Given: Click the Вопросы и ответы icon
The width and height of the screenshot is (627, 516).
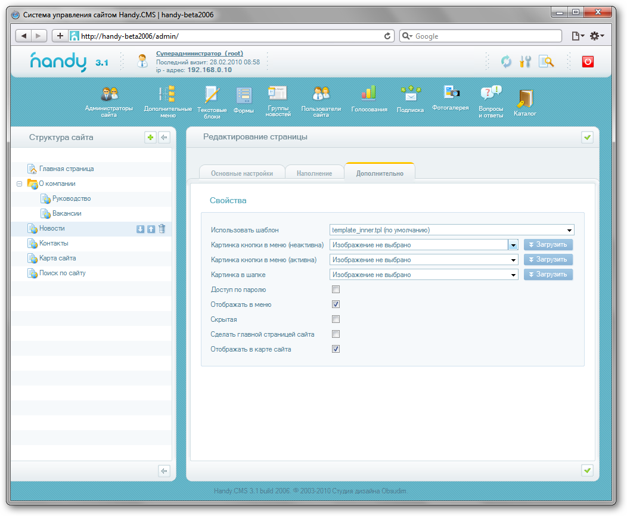Looking at the screenshot, I should 491,94.
